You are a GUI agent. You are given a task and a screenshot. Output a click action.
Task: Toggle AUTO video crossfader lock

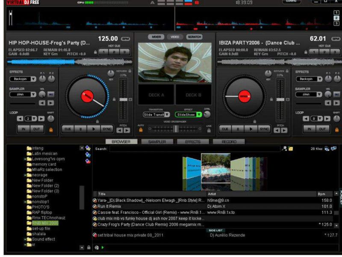pos(141,129)
